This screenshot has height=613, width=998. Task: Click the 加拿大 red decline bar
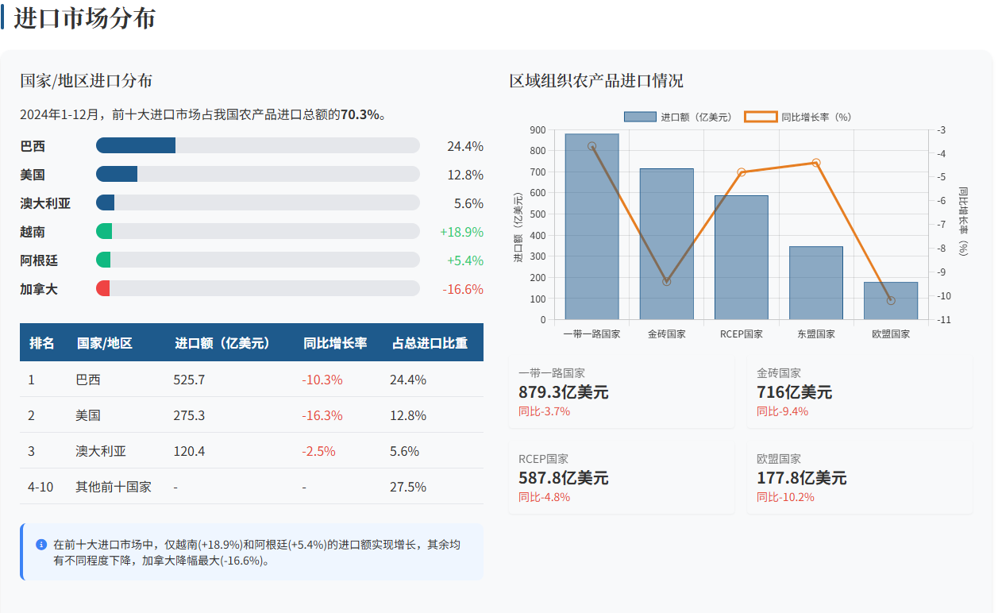tap(103, 289)
